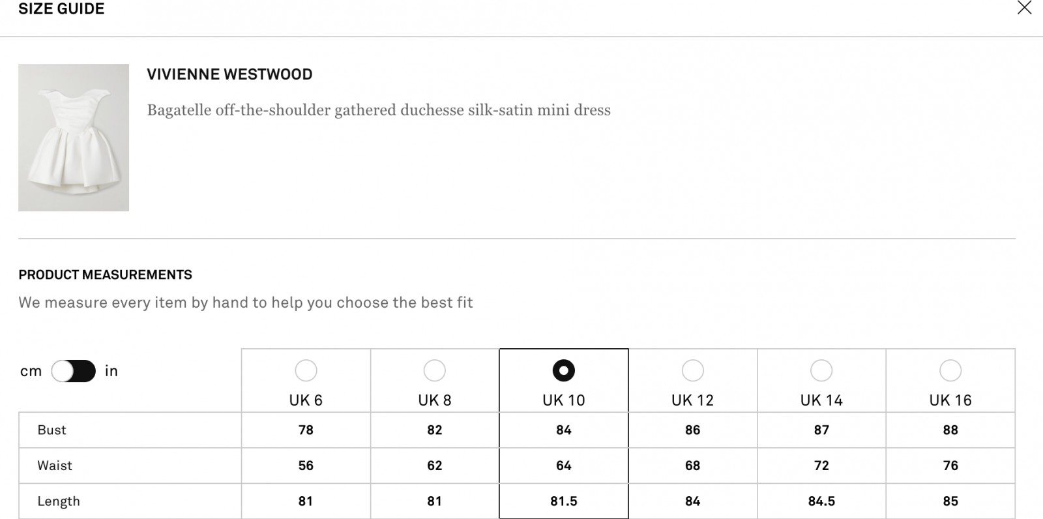Click UK 10 bust measurement 84
The image size is (1043, 519).
coord(563,430)
